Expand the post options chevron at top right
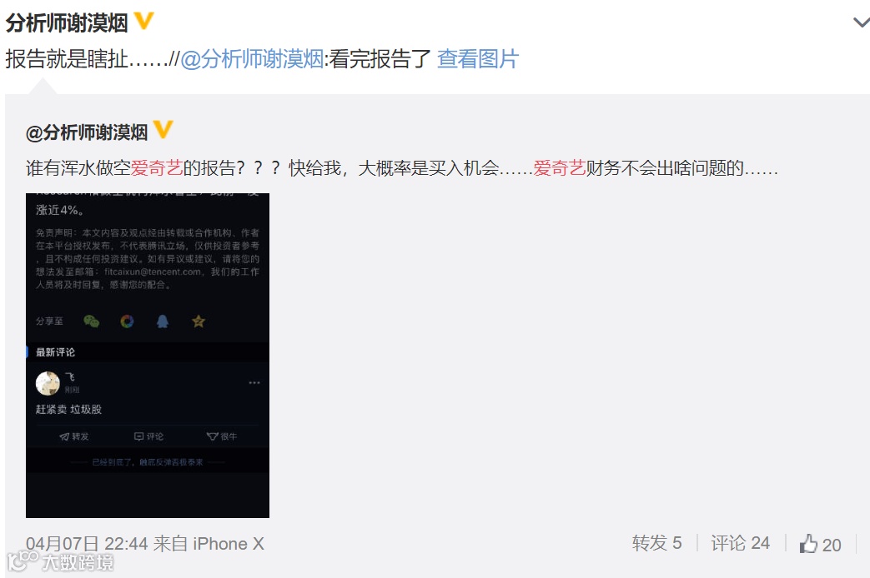The image size is (870, 578). (x=861, y=22)
